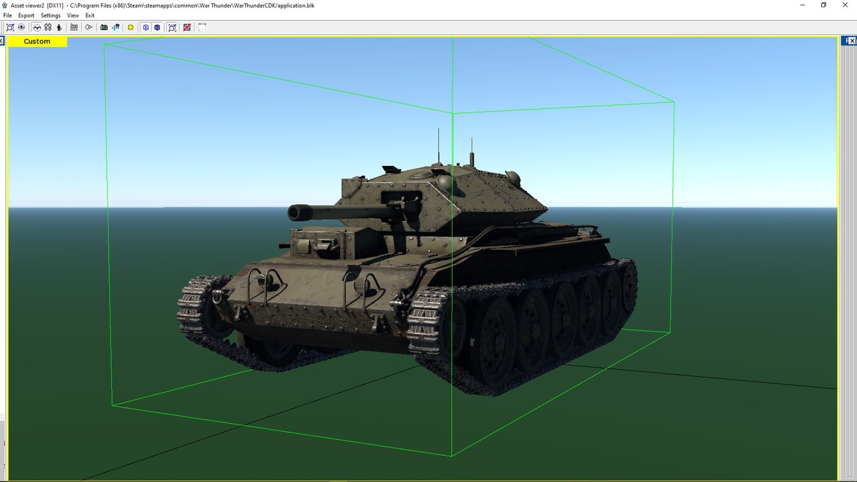This screenshot has height=482, width=857.
Task: Click the yellow sun circle icon
Action: [x=131, y=27]
